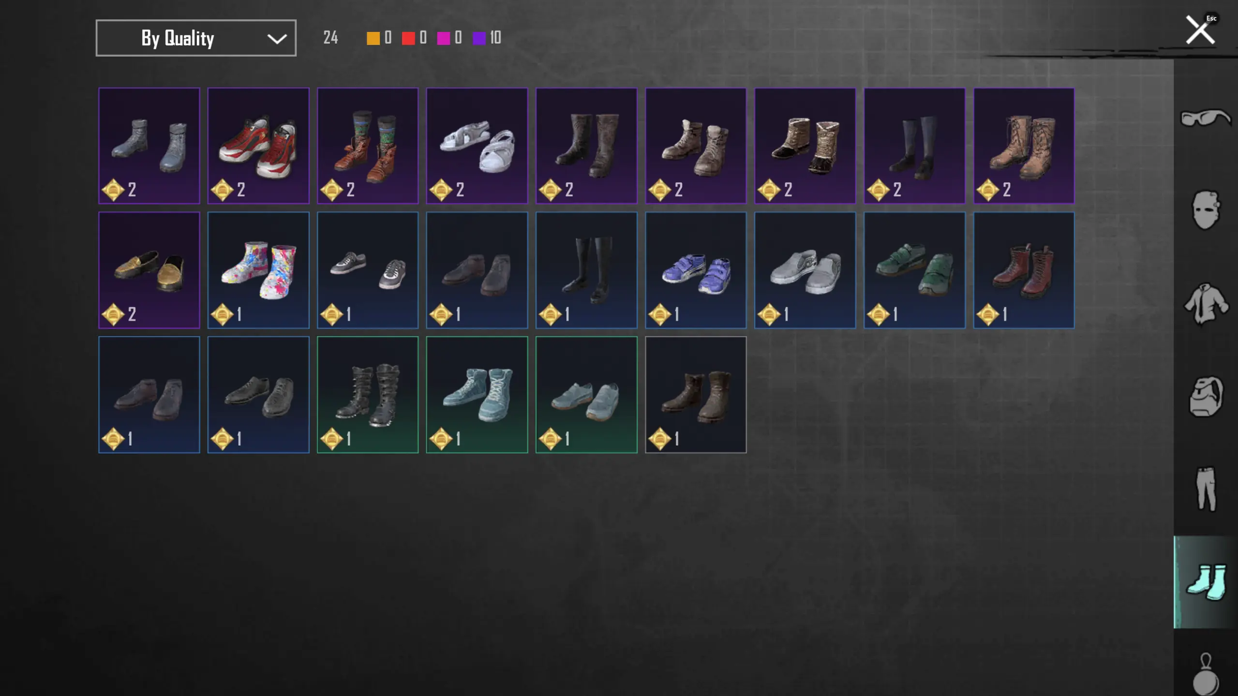Select the face mask category icon
Screen dimensions: 1238x696
point(1205,210)
